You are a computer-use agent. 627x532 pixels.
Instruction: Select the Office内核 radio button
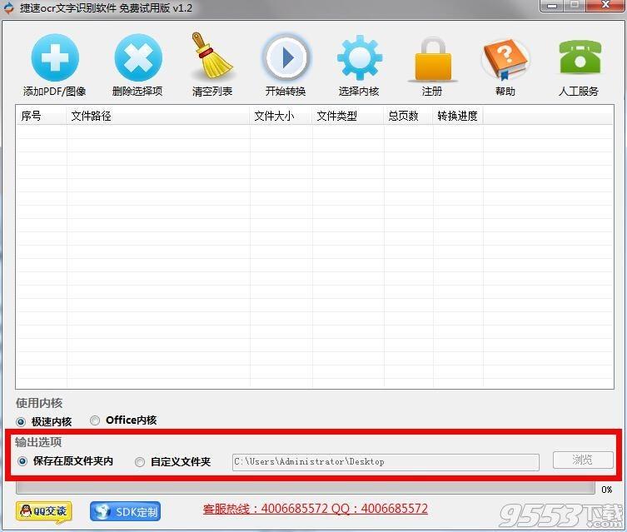click(x=95, y=420)
